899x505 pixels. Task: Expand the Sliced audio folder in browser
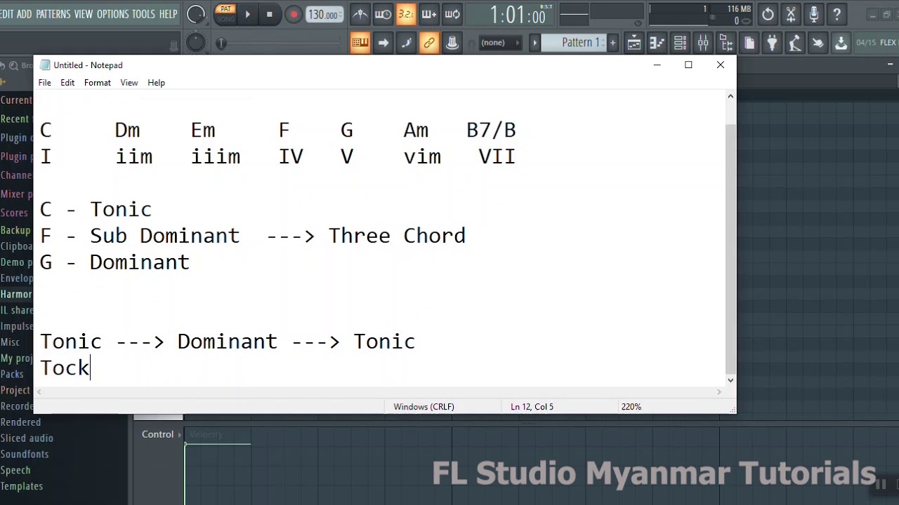(x=27, y=438)
